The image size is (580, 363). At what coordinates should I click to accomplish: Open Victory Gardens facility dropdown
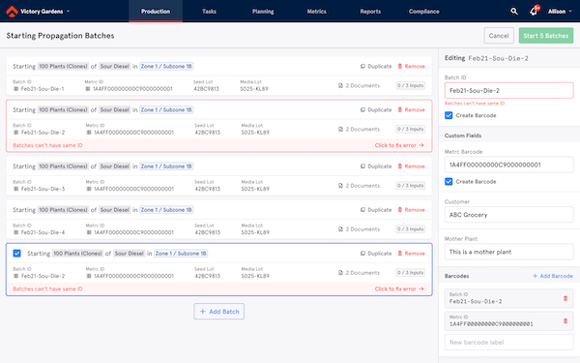[x=68, y=12]
